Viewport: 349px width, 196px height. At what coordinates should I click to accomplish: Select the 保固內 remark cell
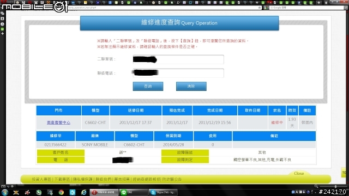click(307, 122)
